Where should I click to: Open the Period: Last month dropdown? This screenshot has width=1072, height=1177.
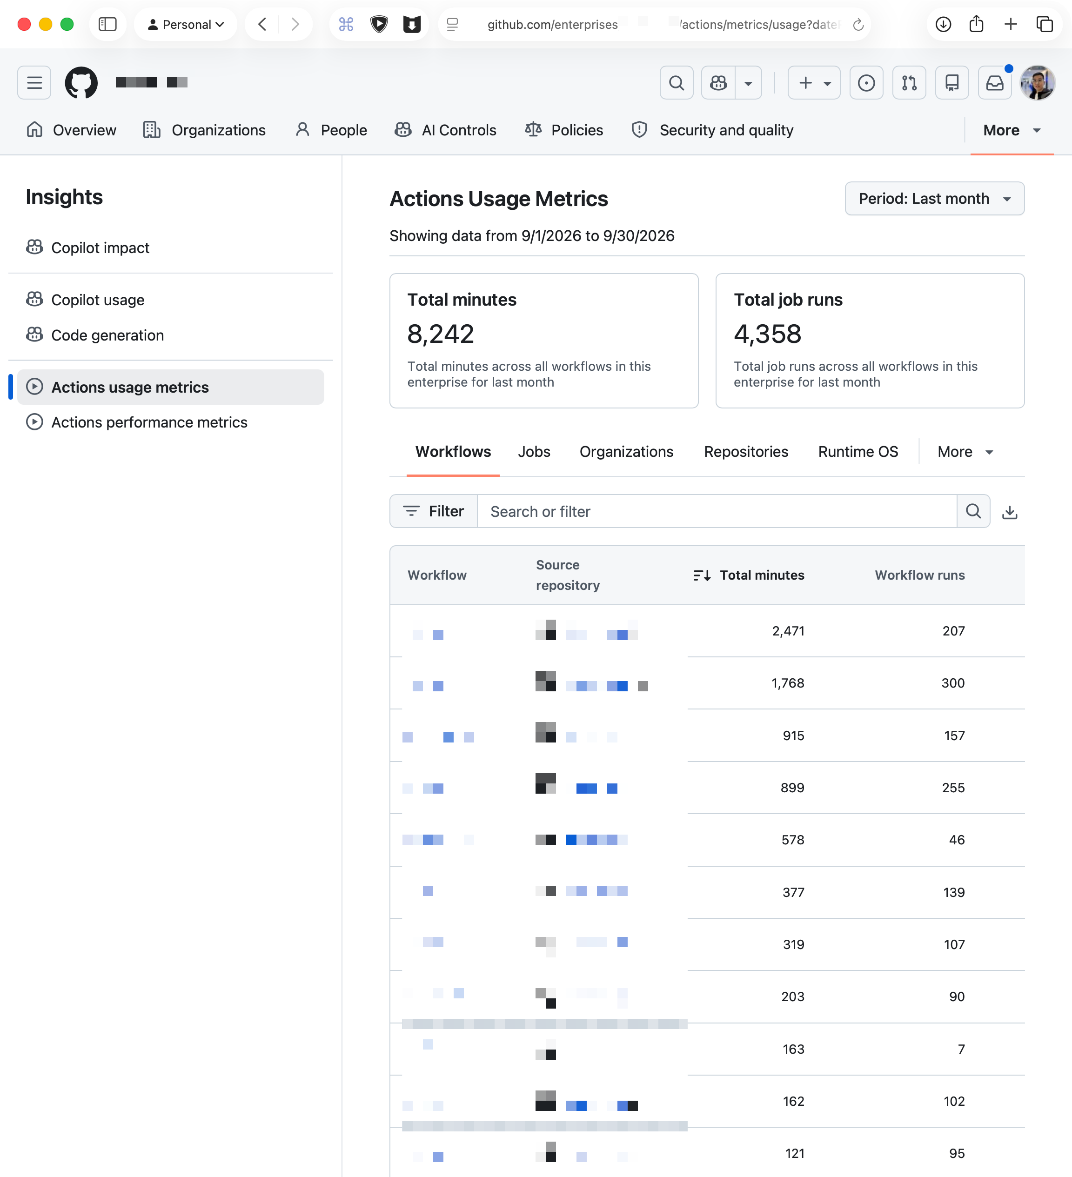point(934,199)
